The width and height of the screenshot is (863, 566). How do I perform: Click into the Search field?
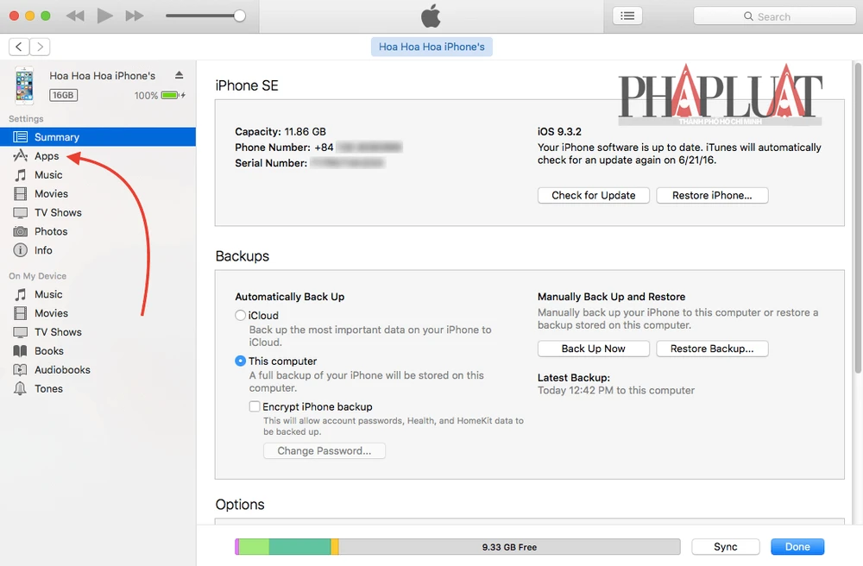(772, 16)
